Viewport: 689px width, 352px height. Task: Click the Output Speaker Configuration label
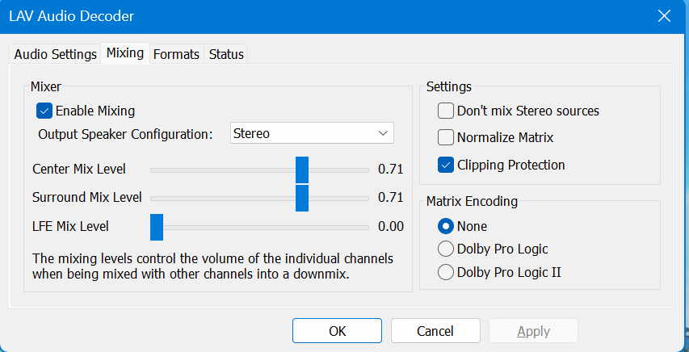pyautogui.click(x=125, y=134)
